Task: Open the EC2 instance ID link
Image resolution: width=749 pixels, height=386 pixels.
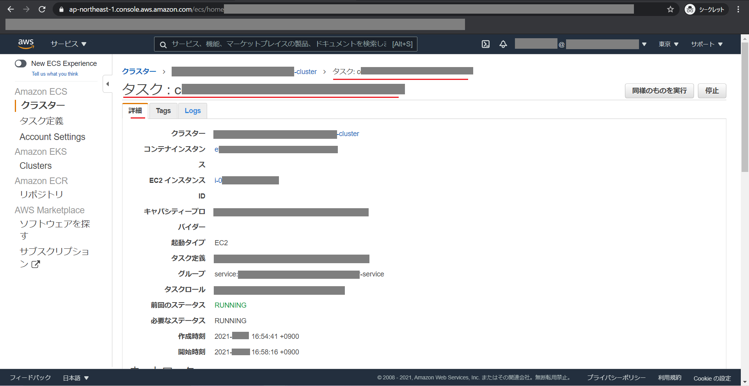Action: (x=247, y=181)
